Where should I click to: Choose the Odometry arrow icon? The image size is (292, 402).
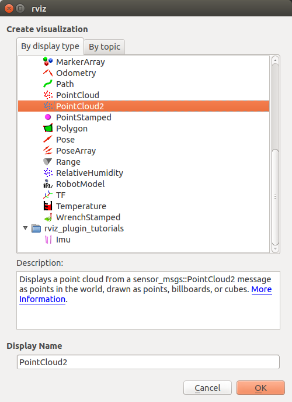click(48, 73)
